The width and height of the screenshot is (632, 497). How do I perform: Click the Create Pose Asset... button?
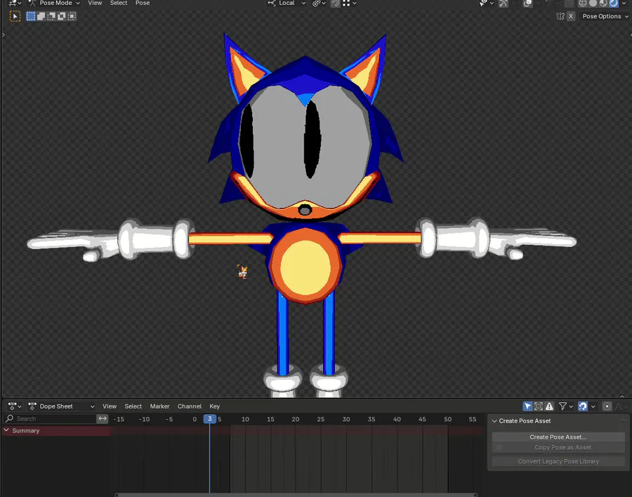[x=558, y=437]
